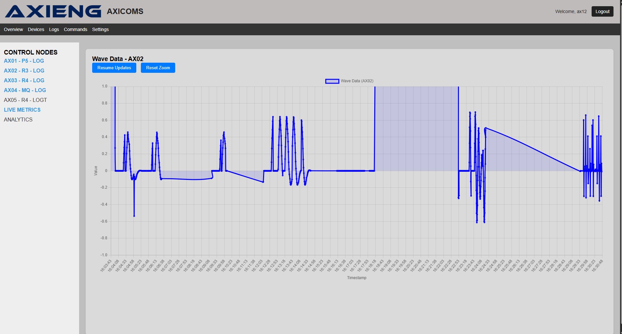Click the Welcome, ax12 user label

[x=571, y=11]
